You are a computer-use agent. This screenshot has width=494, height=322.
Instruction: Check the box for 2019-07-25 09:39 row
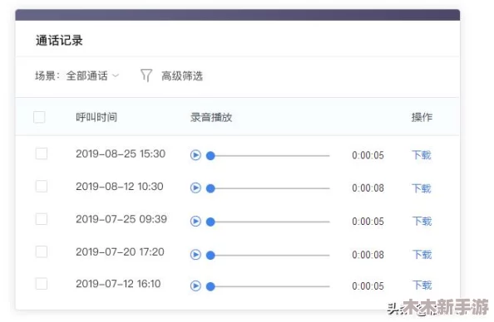(42, 219)
